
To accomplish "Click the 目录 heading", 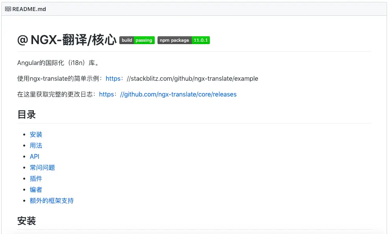I will [x=26, y=115].
